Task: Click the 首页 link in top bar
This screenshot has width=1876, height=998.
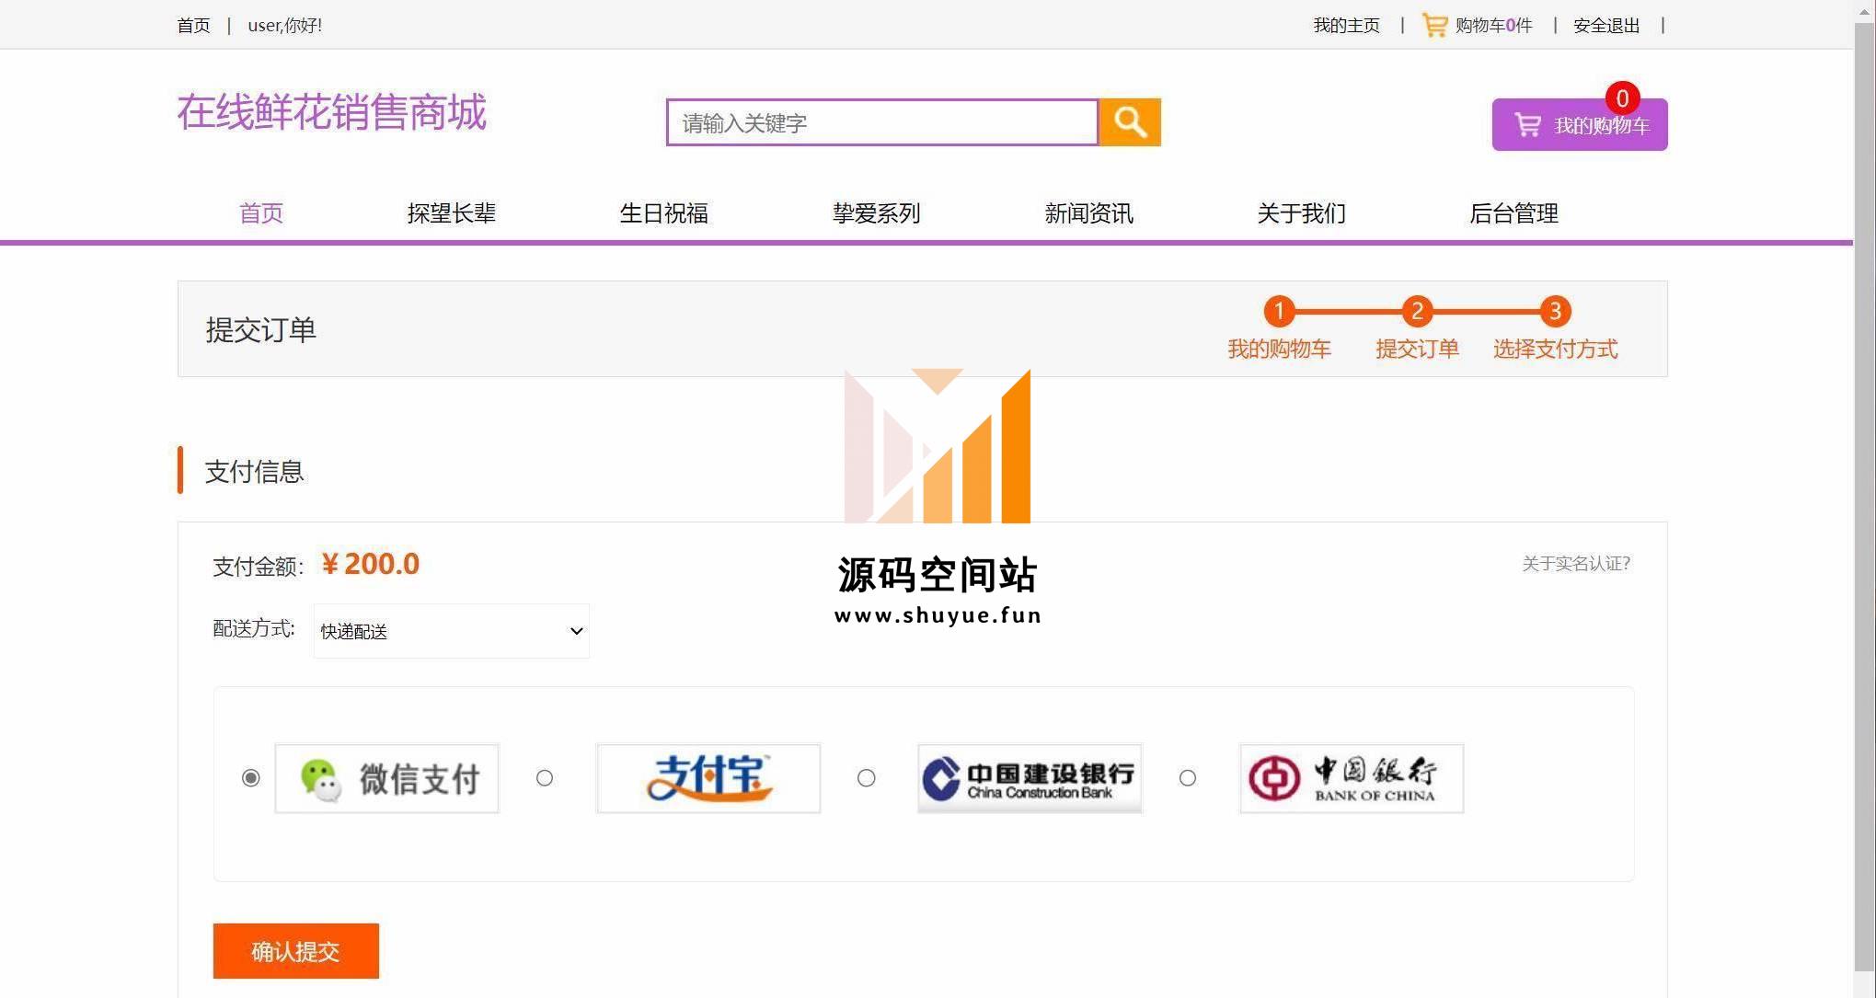Action: [193, 25]
